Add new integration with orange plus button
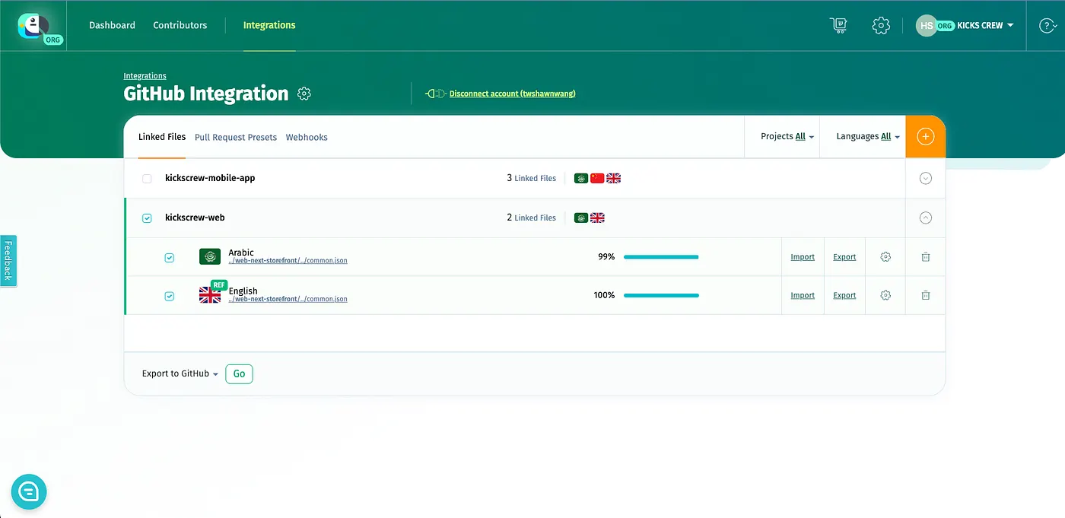This screenshot has height=518, width=1065. (x=925, y=137)
